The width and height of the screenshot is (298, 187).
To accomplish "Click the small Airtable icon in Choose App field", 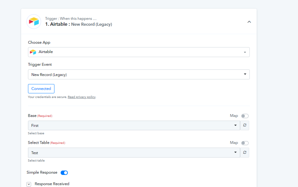I will [33, 52].
